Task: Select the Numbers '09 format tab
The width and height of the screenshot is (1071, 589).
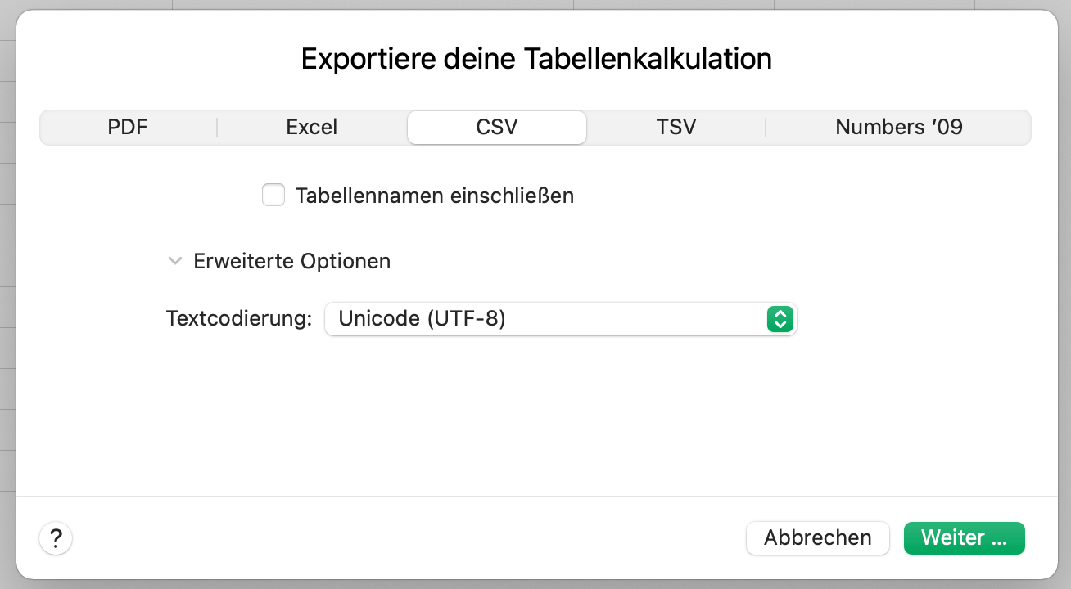Action: [898, 127]
